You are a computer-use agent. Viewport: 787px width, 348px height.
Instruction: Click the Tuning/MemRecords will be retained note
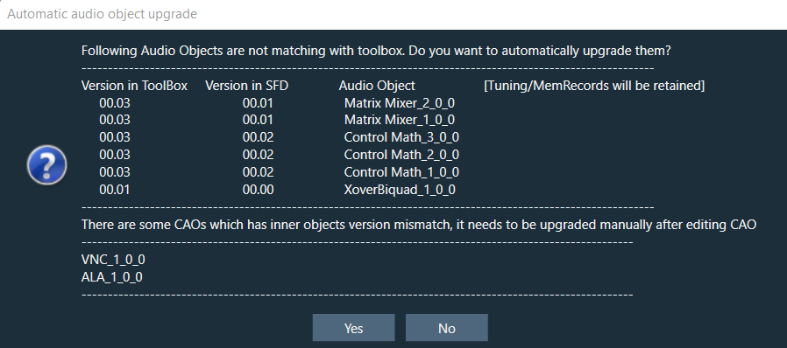point(594,86)
